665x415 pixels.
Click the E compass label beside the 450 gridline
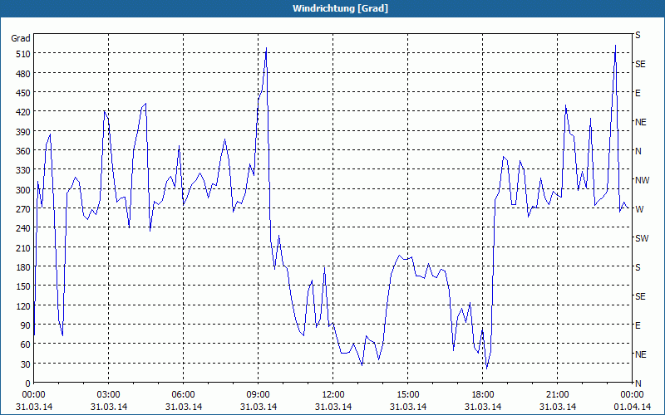pyautogui.click(x=638, y=93)
